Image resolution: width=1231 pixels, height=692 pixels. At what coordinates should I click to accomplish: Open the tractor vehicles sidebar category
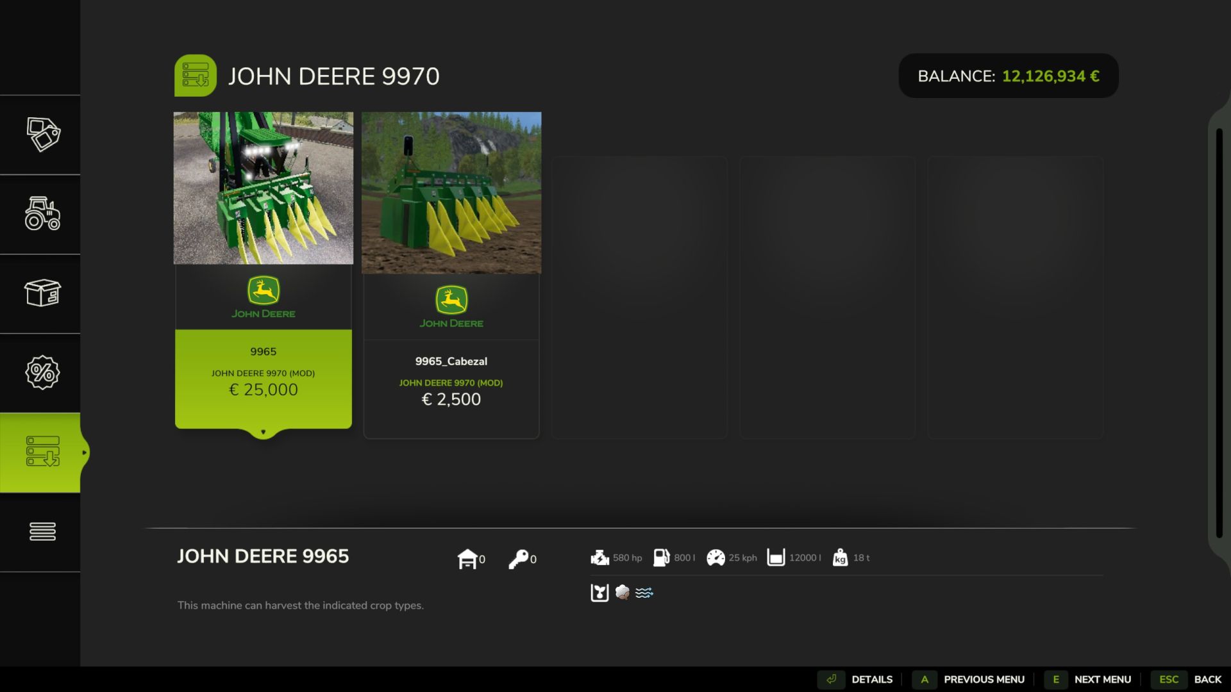42,214
